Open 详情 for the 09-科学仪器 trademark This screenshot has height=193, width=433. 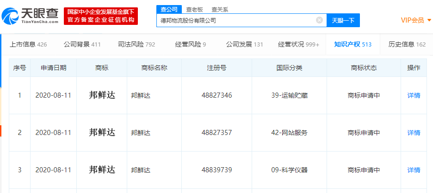pyautogui.click(x=414, y=170)
